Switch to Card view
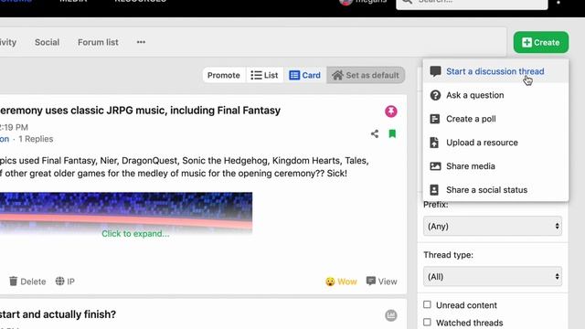Viewport: 585px width, 329px height. 304,75
